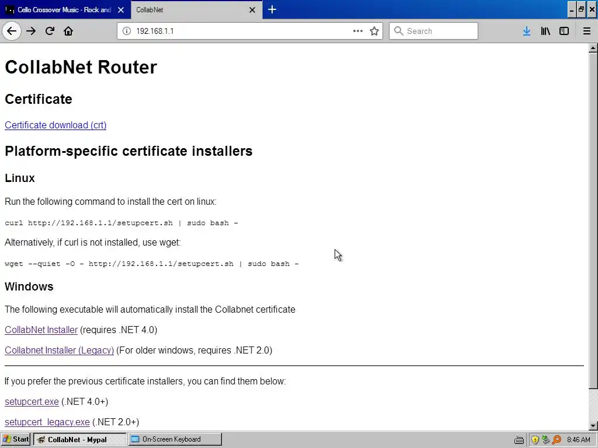
Task: Click the scrollbar up arrow
Action: click(x=593, y=48)
